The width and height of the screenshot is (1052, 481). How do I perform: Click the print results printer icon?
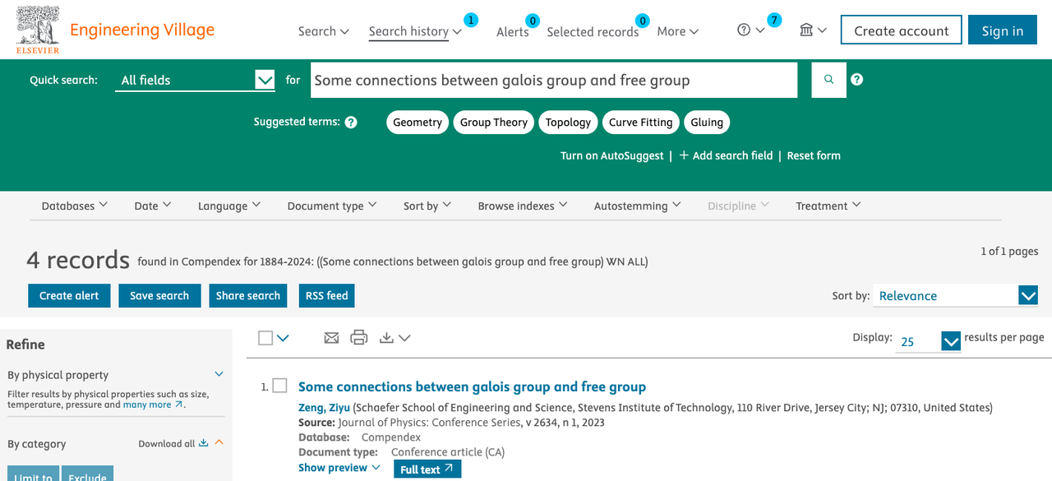[358, 337]
